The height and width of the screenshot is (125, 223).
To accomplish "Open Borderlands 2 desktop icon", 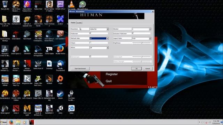I will 5,94.
